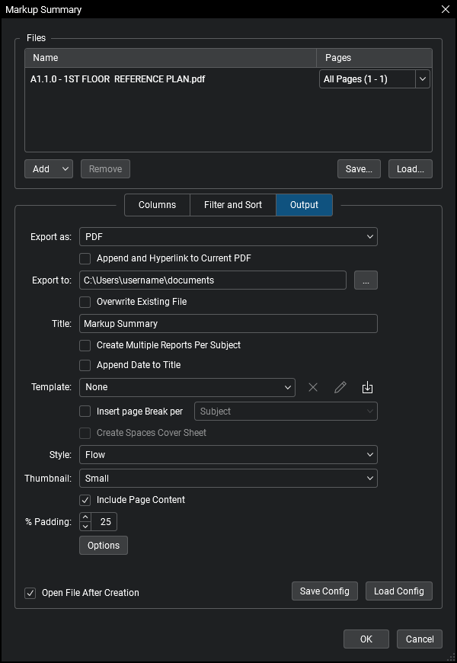Viewport: 457px width, 663px height.
Task: Toggle Open File After Creation checkbox
Action: coord(30,593)
